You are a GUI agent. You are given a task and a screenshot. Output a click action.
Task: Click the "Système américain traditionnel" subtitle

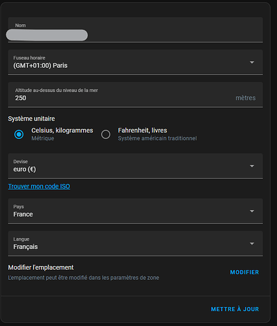(157, 138)
